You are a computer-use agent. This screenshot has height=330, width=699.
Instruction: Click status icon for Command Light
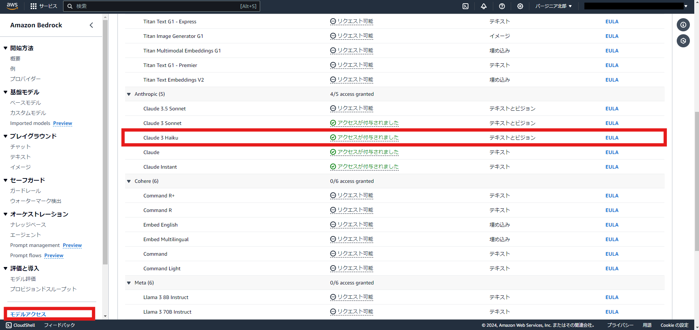click(333, 268)
